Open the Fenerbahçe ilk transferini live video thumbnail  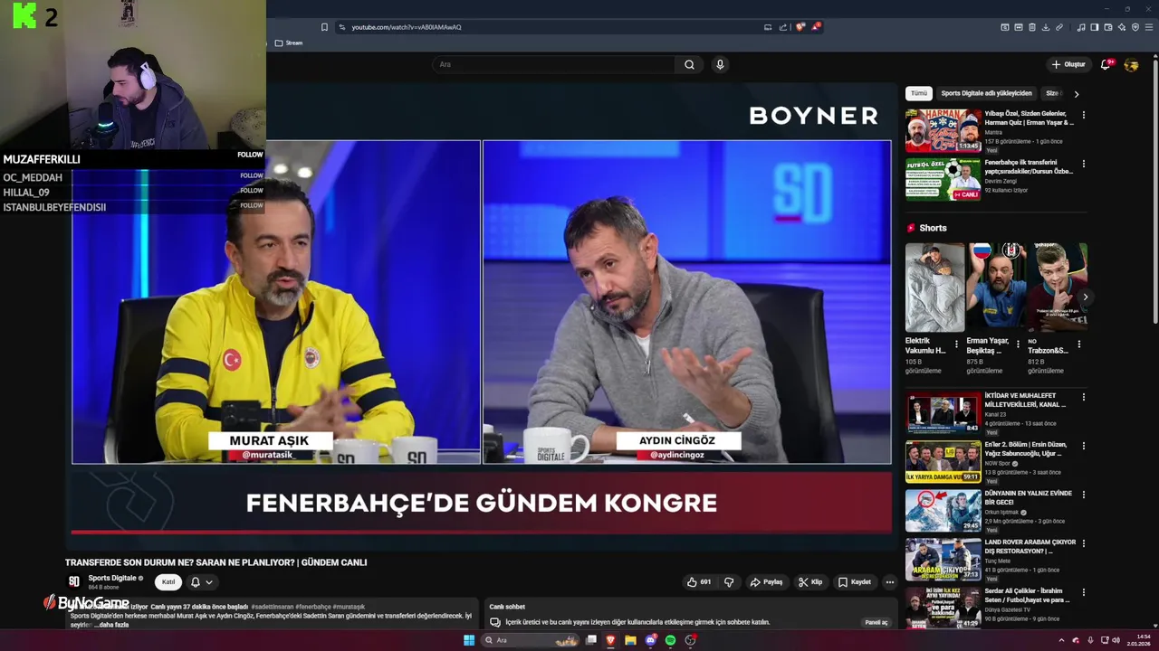(x=943, y=180)
